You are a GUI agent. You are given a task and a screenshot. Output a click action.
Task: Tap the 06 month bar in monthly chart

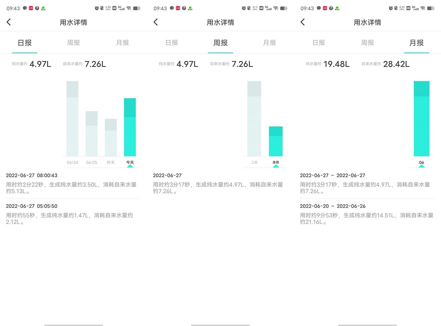point(422,119)
